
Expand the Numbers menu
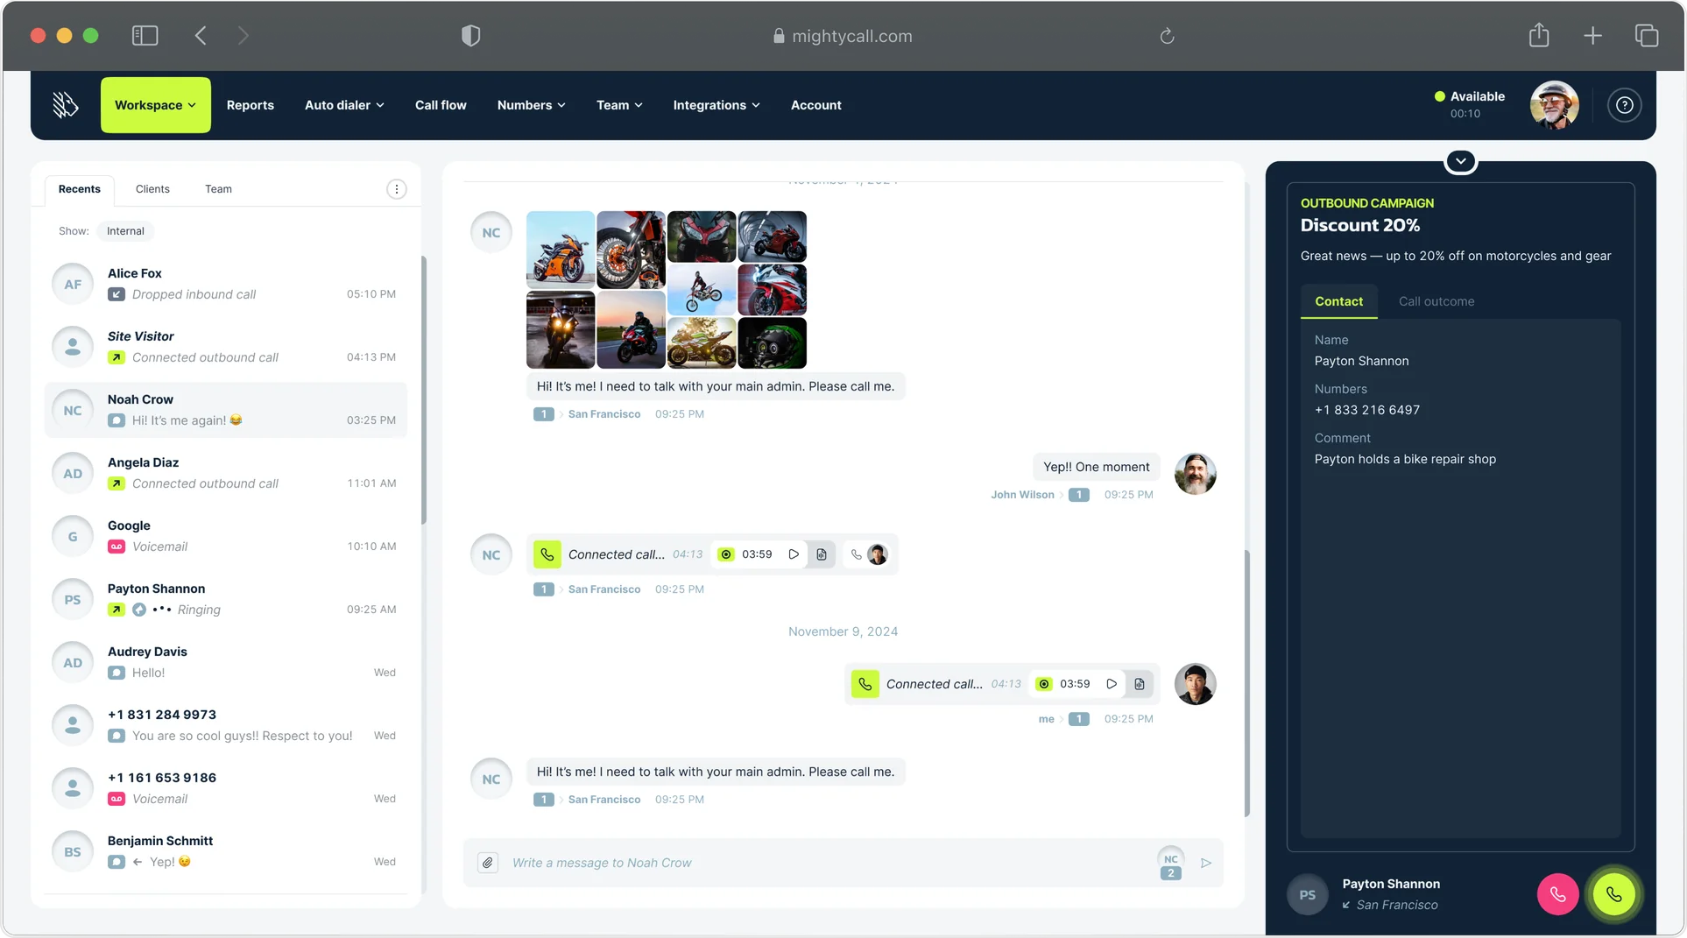click(531, 105)
